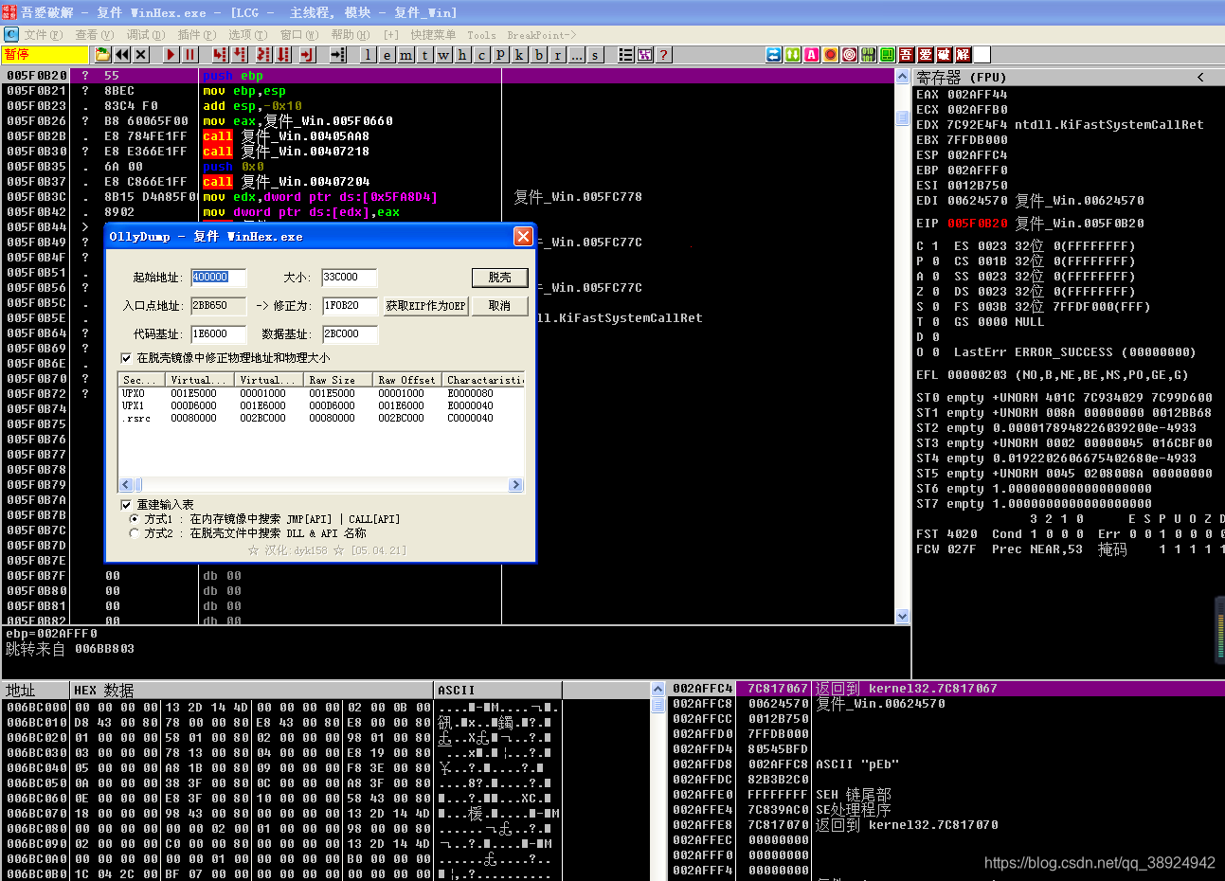The image size is (1225, 881).
Task: Open the Tools menu
Action: click(481, 35)
